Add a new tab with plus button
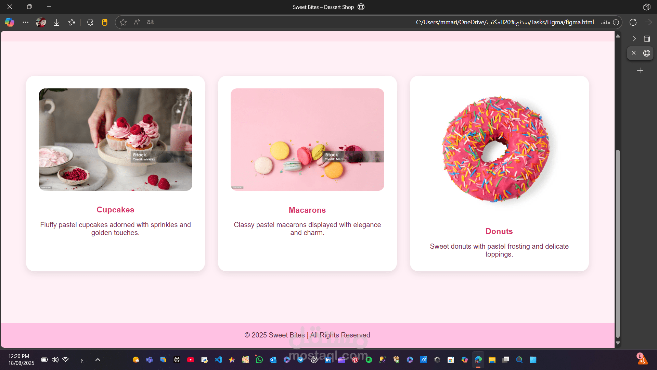The width and height of the screenshot is (657, 370). (640, 71)
